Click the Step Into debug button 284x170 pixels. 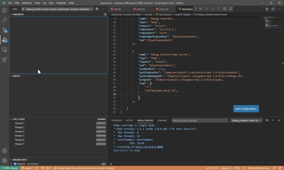coord(213,9)
